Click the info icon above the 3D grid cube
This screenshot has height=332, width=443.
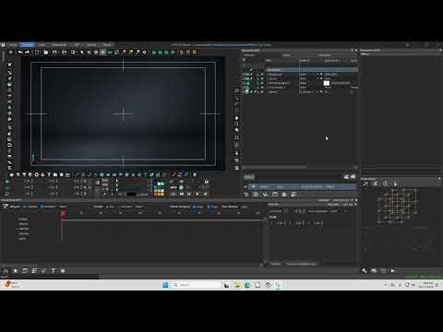point(385,184)
